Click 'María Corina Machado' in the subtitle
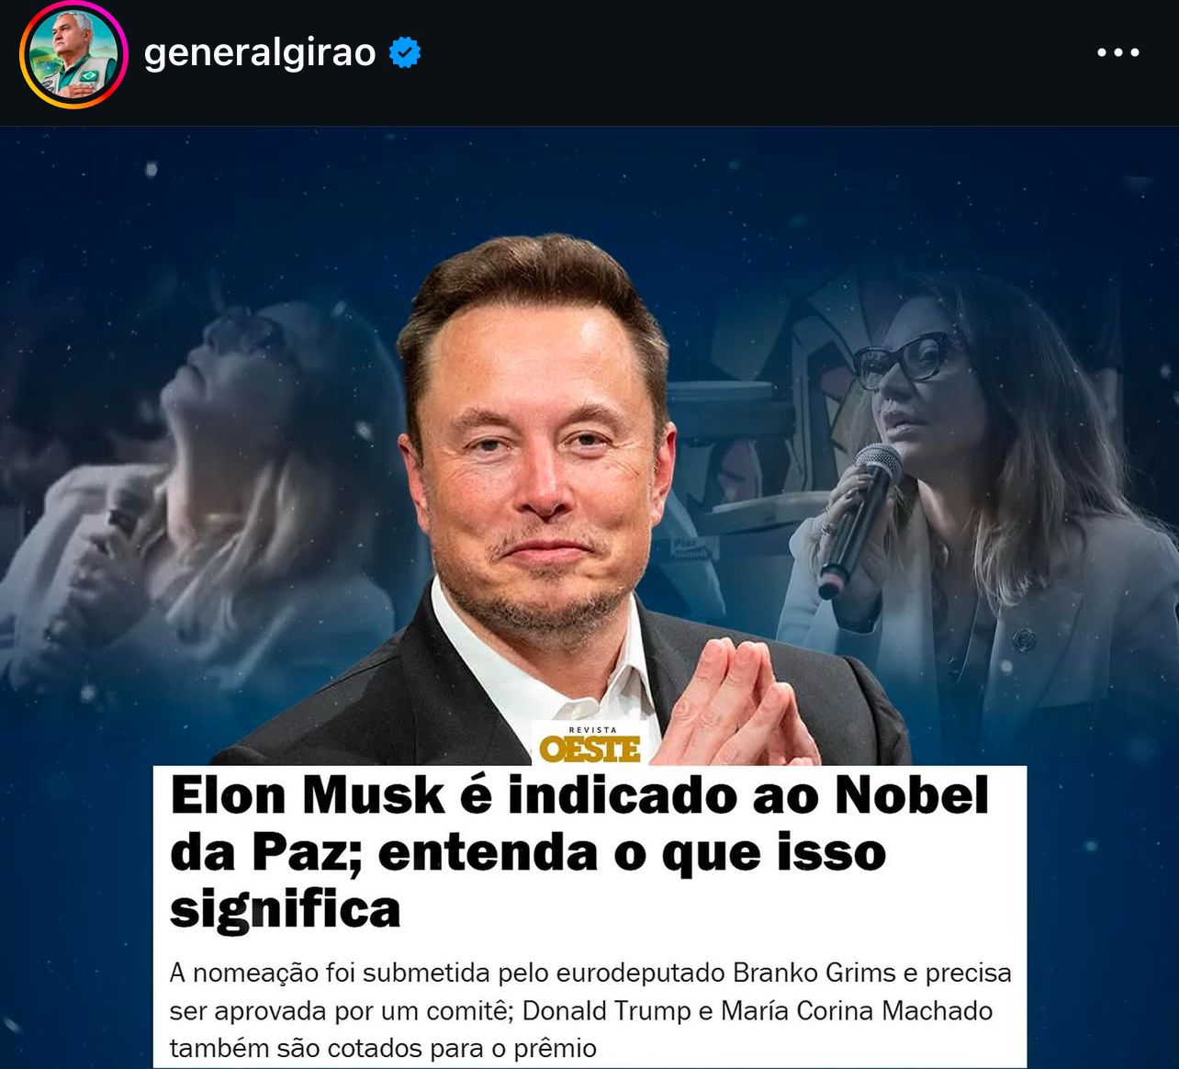Viewport: 1179px width, 1069px height. point(857,1011)
